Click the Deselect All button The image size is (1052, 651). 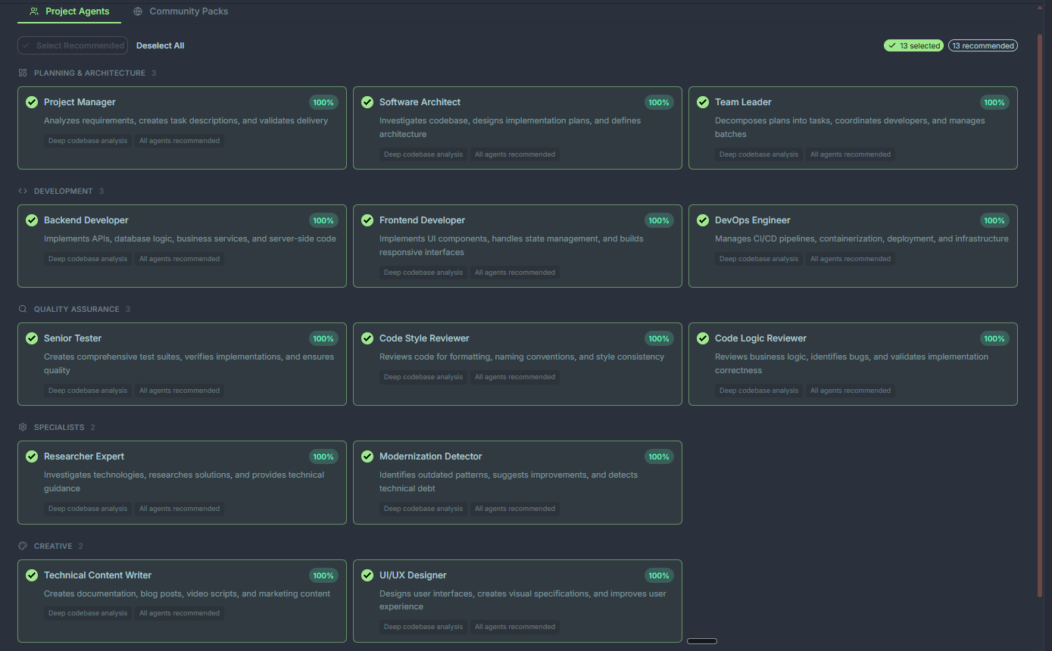pos(160,45)
